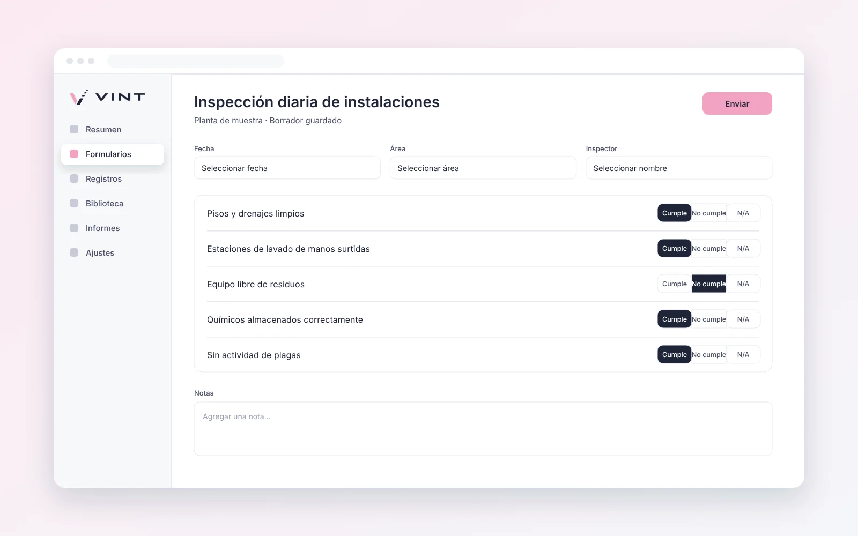Click the square icon beside Registros
The image size is (858, 536).
[x=74, y=178]
